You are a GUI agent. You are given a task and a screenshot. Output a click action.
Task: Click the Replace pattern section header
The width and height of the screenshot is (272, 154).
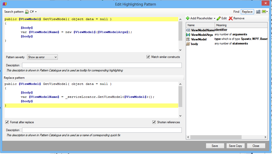coord(14,78)
